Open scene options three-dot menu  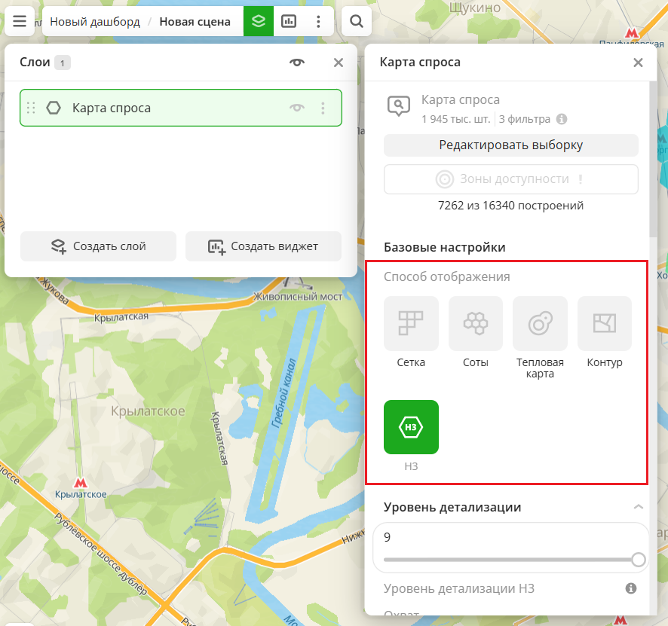(319, 21)
